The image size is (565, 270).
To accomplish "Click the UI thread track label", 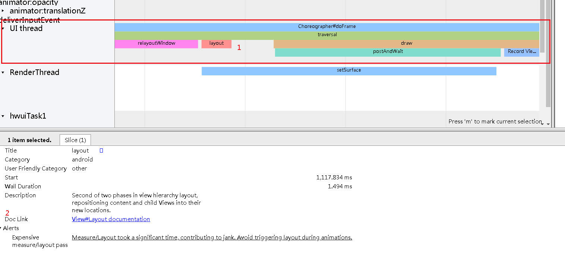I will point(26,28).
